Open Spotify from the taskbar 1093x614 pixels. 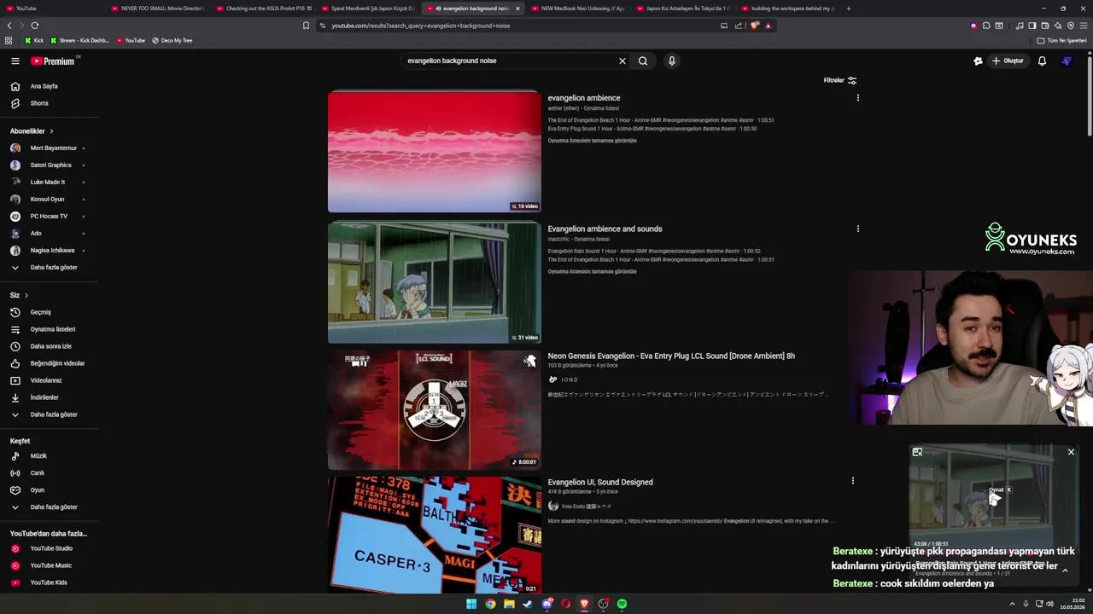(622, 604)
